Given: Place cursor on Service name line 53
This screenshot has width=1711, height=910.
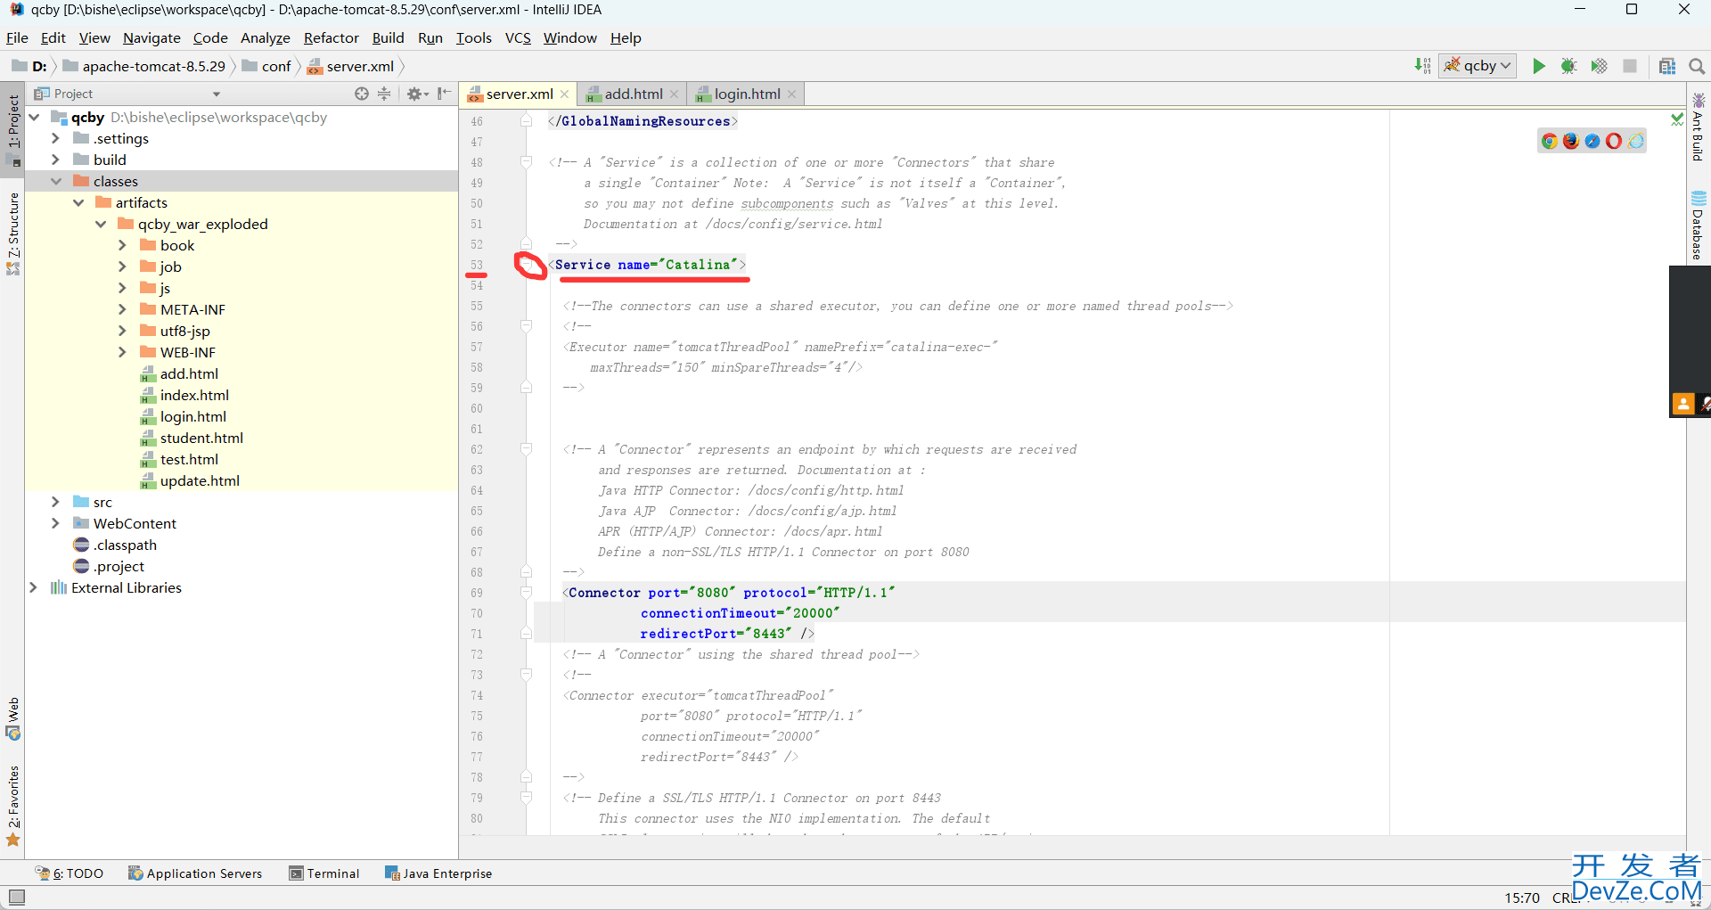Looking at the screenshot, I should point(648,265).
